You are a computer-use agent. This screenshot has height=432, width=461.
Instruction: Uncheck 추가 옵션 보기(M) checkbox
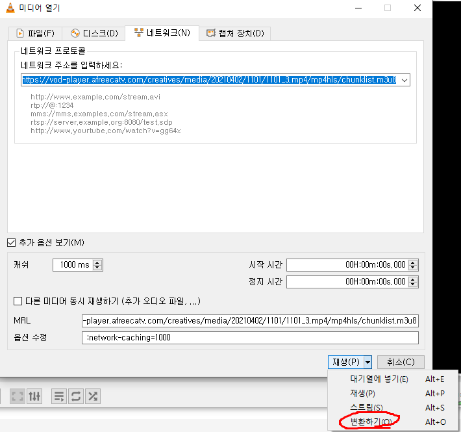12,242
